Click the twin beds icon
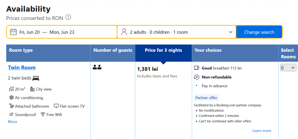Viewport: 298px width, 139px height. 36,78
